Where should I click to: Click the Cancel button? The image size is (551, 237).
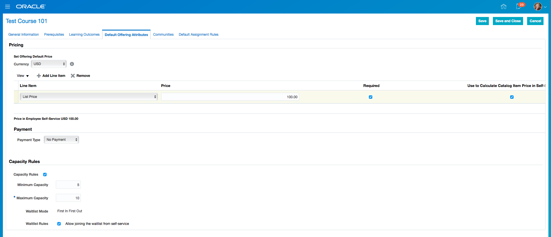pos(535,21)
